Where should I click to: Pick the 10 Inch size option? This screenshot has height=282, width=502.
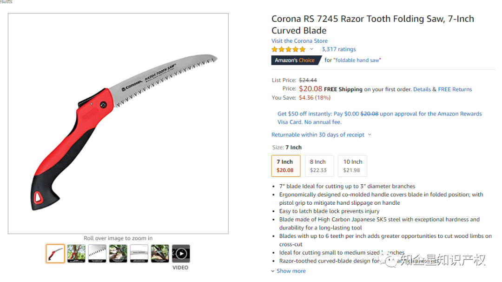point(352,166)
